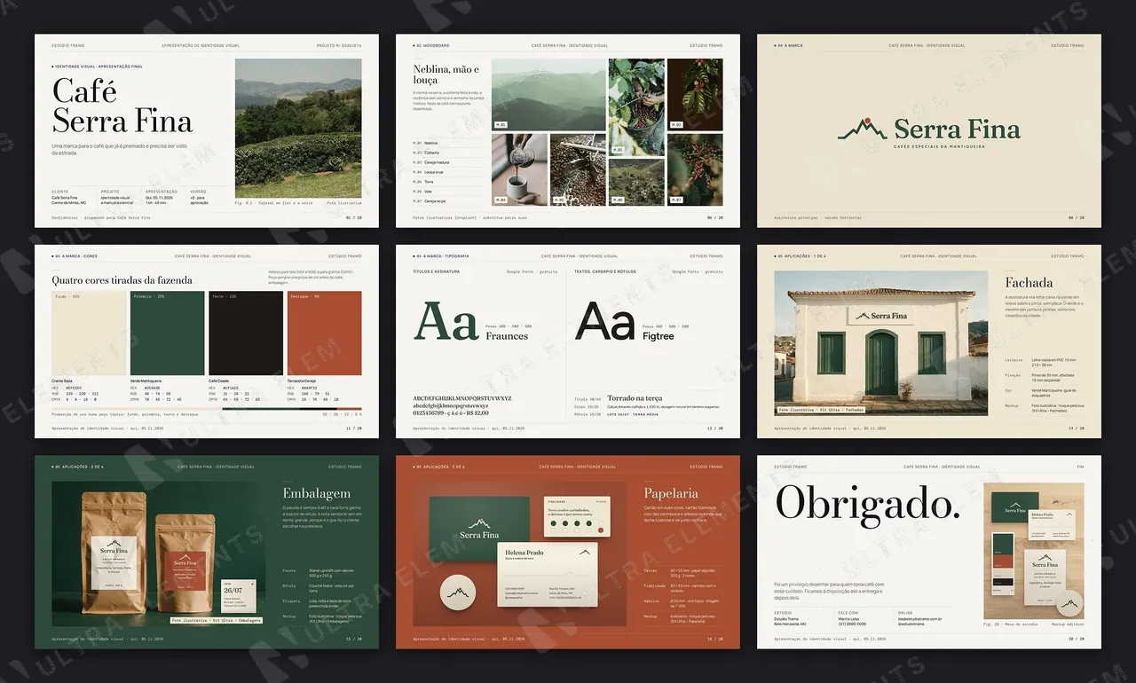This screenshot has width=1136, height=683.
Task: Open the coffee plantation photo on the cover slide
Action: point(298,129)
